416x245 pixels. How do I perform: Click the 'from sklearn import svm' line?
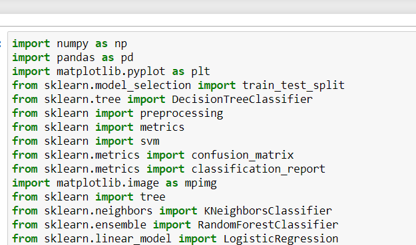coord(86,141)
